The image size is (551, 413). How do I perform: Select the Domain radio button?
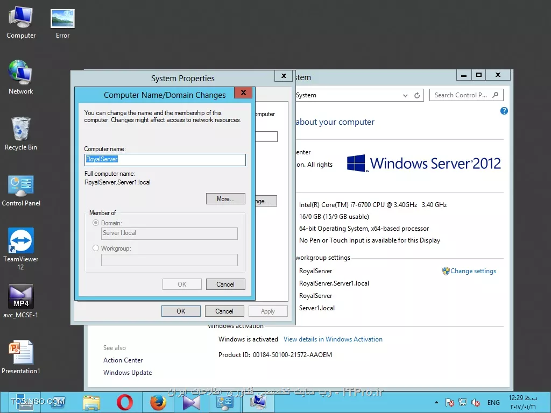[96, 223]
